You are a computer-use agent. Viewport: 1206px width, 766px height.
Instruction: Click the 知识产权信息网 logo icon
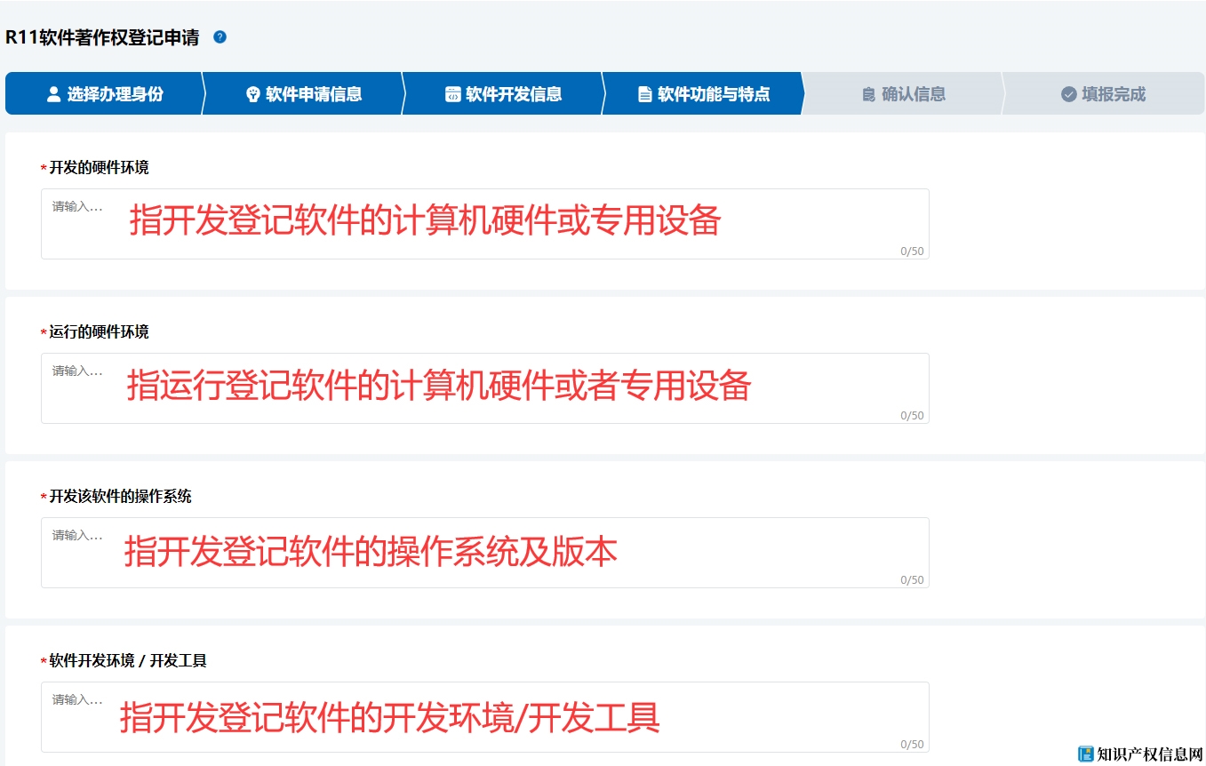tap(1085, 754)
